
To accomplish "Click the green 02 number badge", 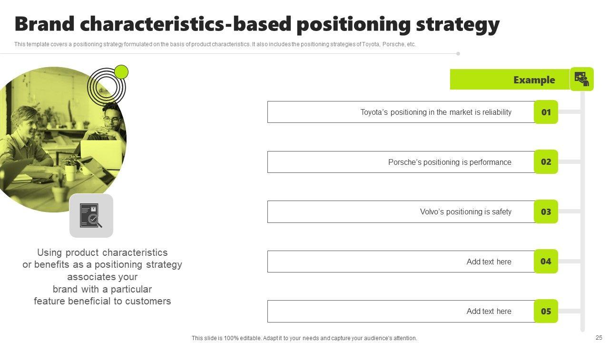I will pyautogui.click(x=546, y=162).
